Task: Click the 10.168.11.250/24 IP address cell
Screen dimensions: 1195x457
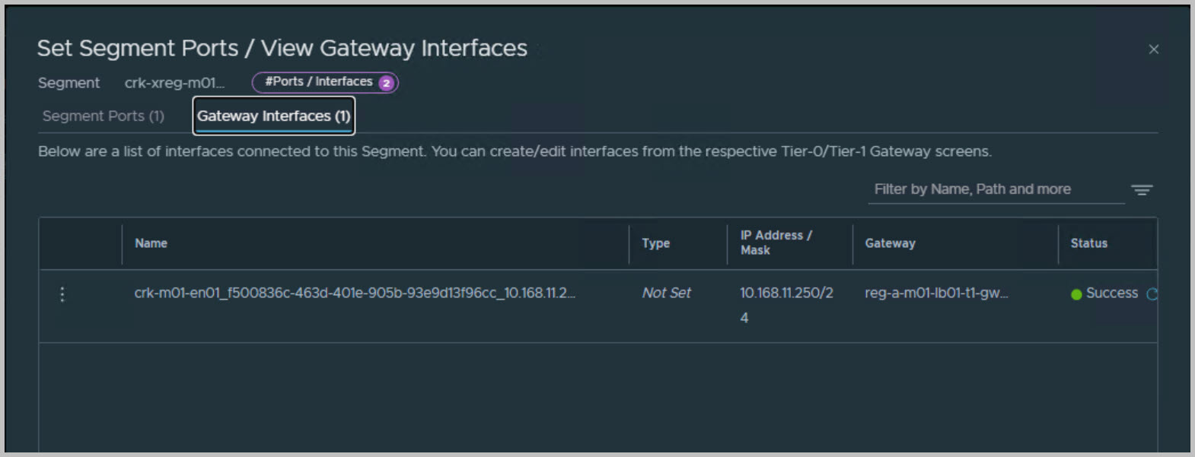Action: pos(786,294)
